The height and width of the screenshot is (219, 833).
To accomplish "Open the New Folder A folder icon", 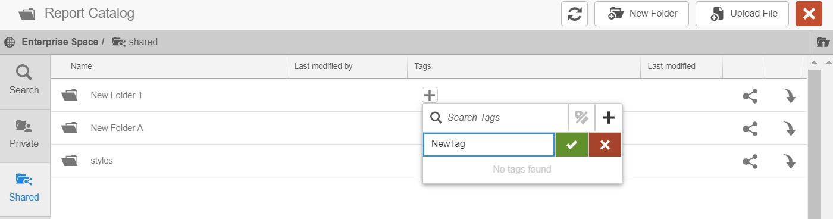I will [x=70, y=127].
